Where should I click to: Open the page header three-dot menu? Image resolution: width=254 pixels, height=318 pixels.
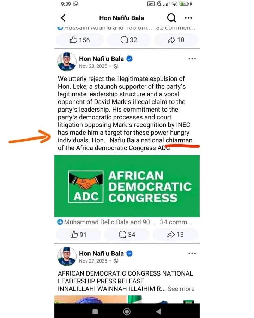(189, 18)
